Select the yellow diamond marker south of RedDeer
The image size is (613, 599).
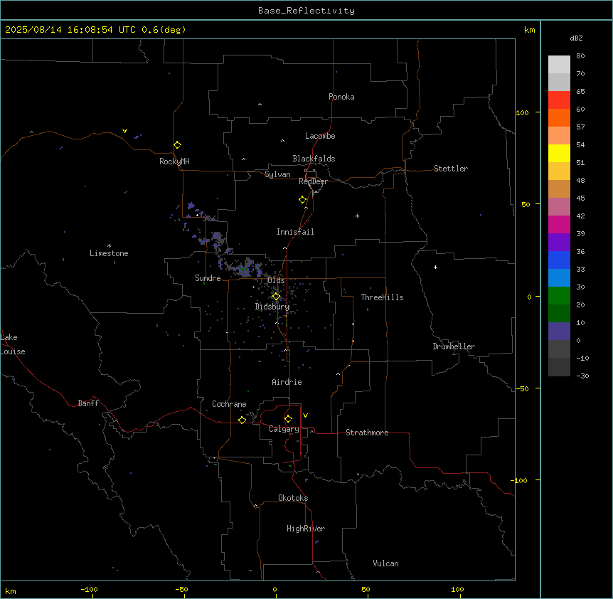303,200
